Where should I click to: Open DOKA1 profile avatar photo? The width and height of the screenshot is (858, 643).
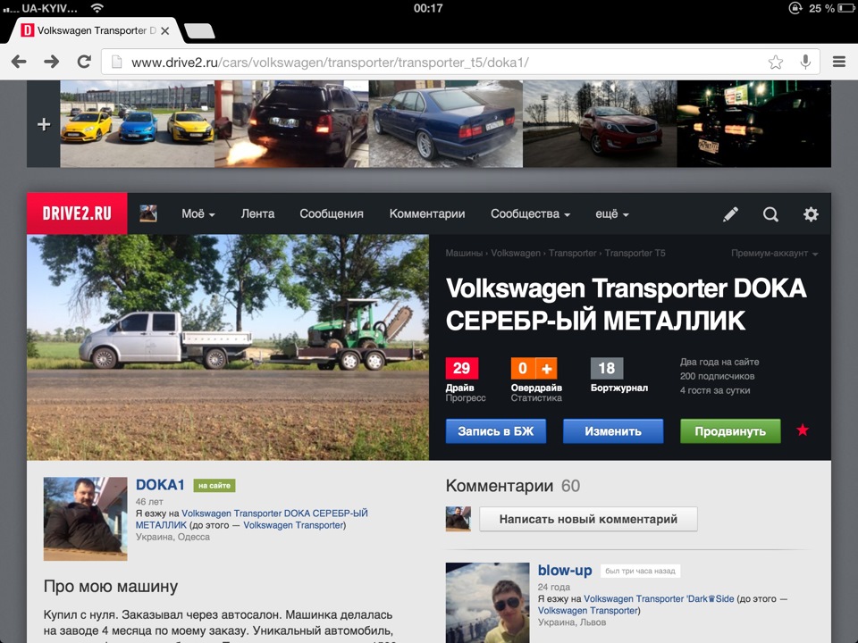(x=86, y=519)
